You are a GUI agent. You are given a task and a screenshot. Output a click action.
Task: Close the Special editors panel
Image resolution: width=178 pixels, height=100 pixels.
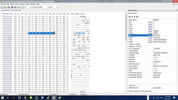[x=176, y=10]
